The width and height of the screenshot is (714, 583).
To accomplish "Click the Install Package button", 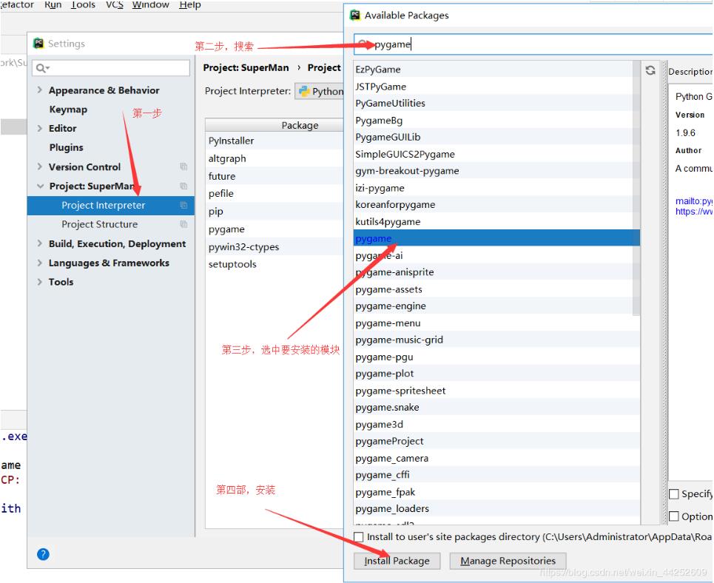I will pos(397,561).
